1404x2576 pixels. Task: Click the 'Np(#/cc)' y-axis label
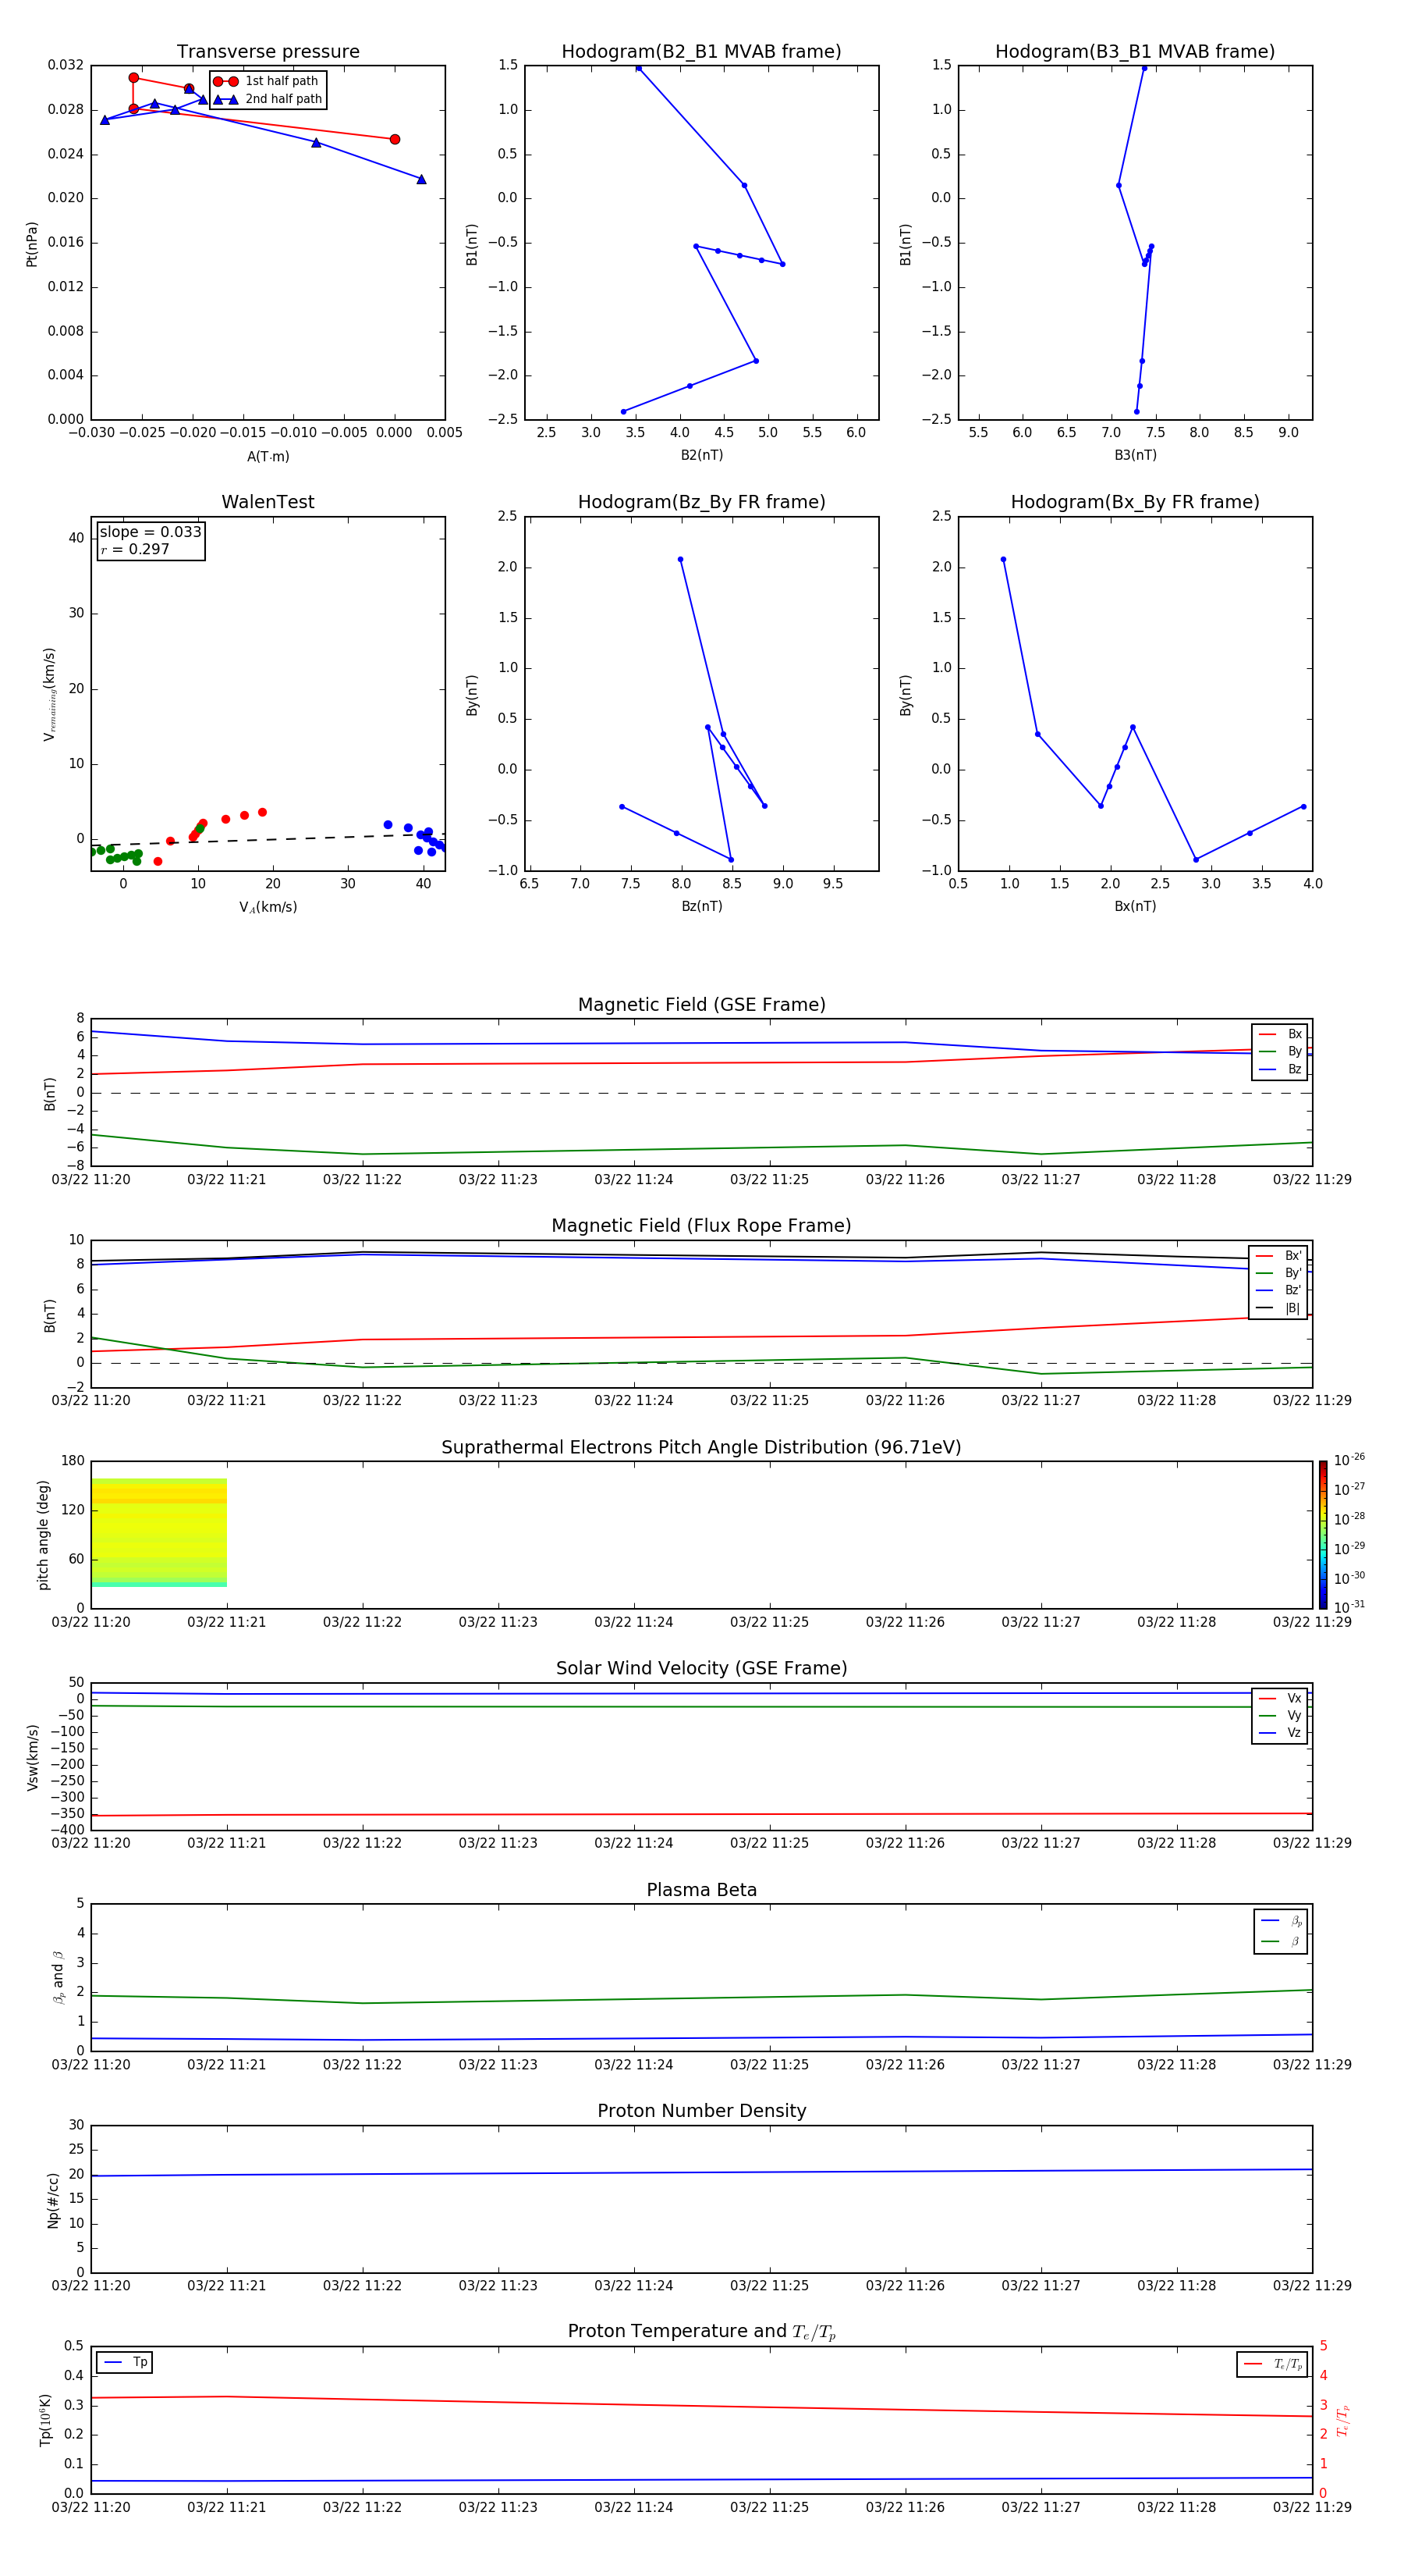(x=53, y=2199)
